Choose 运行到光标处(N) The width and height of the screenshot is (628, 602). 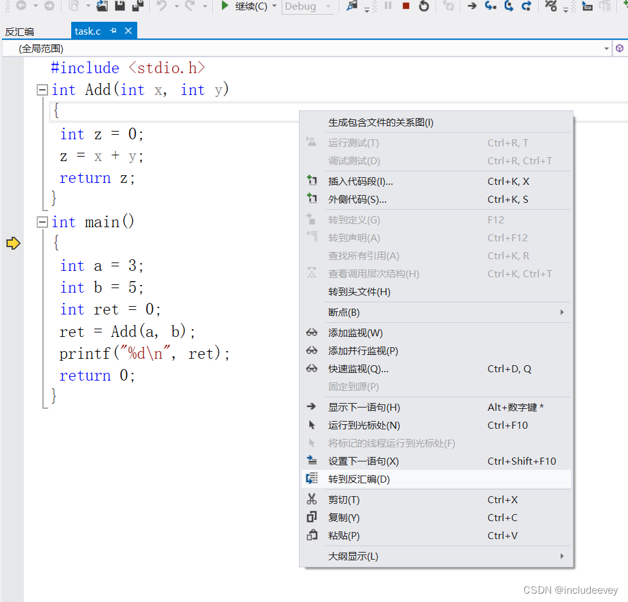436,426
